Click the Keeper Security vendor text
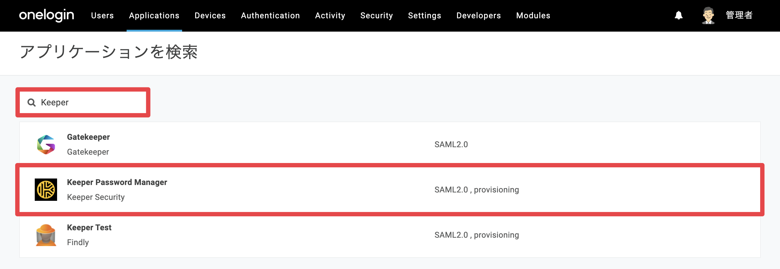The width and height of the screenshot is (780, 269). coord(96,197)
